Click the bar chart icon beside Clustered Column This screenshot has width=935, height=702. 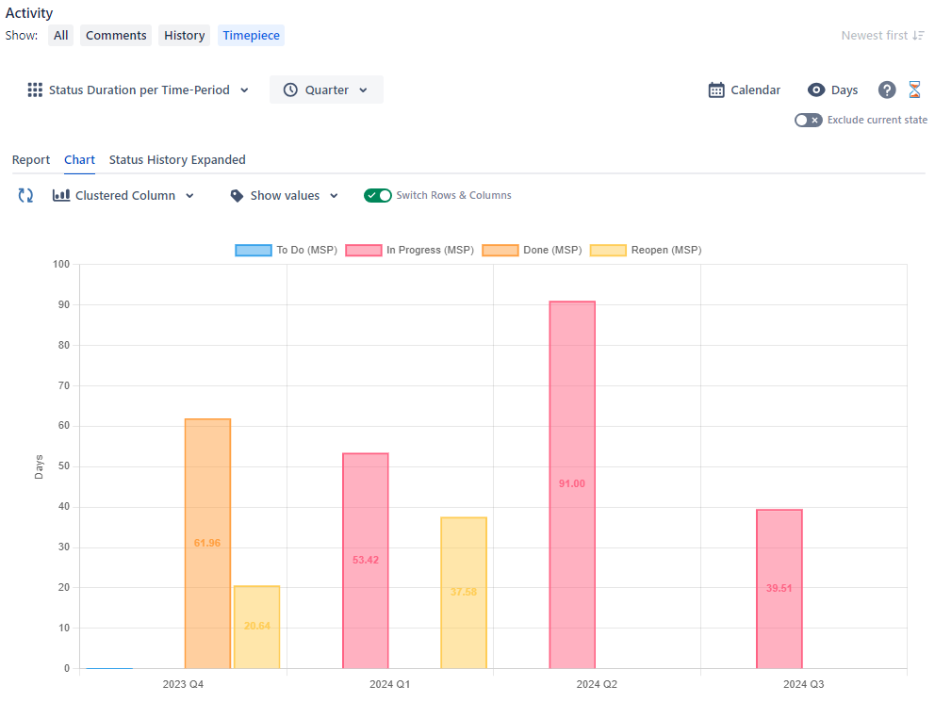click(x=61, y=195)
